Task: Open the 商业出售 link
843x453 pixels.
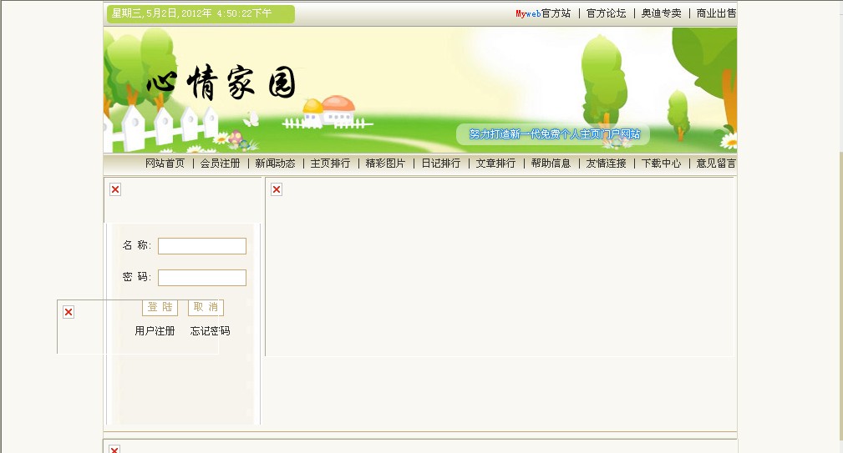Action: coord(716,13)
